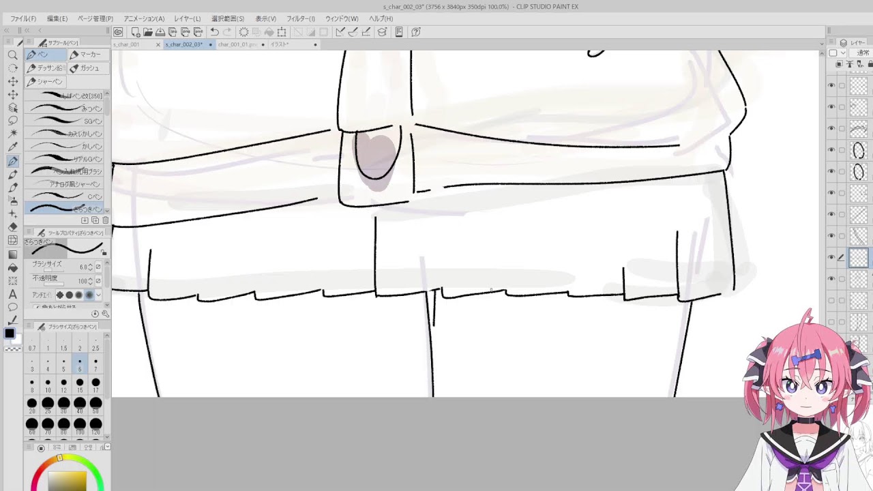873x491 pixels.
Task: Toggle visibility of the curved-arc thumbnail layer
Action: pyautogui.click(x=831, y=129)
